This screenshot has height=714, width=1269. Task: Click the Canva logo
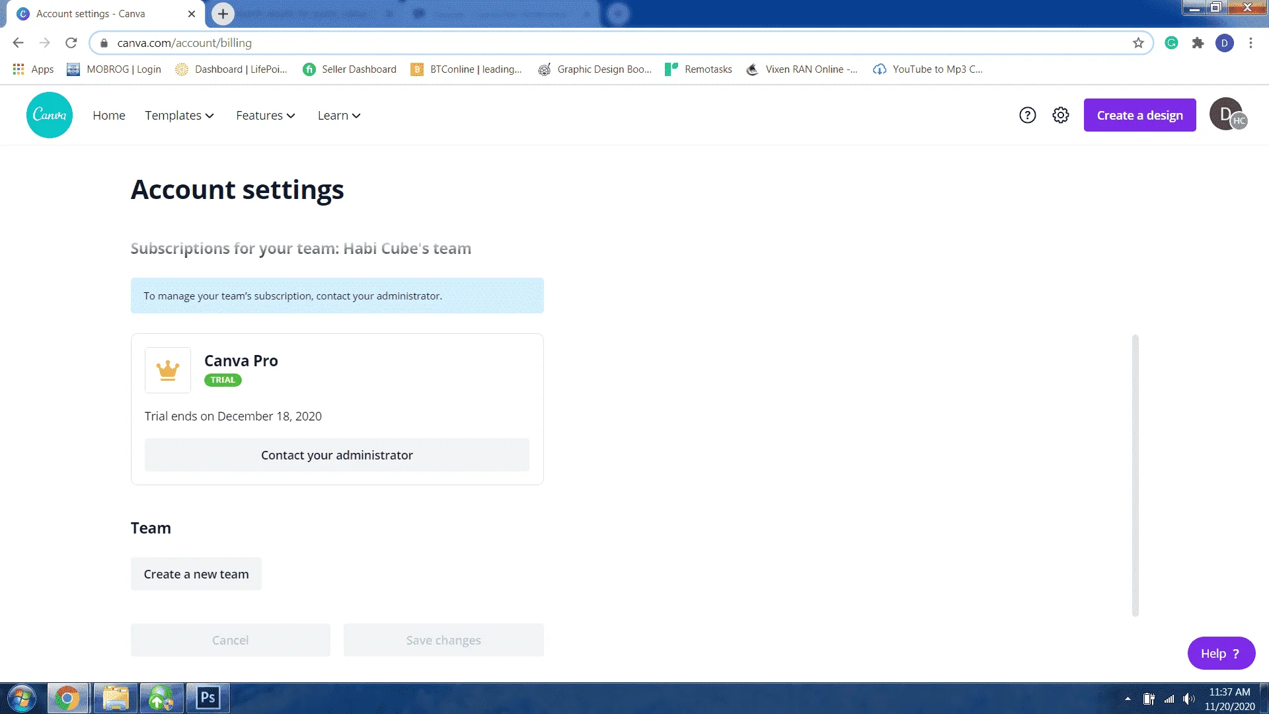(50, 115)
